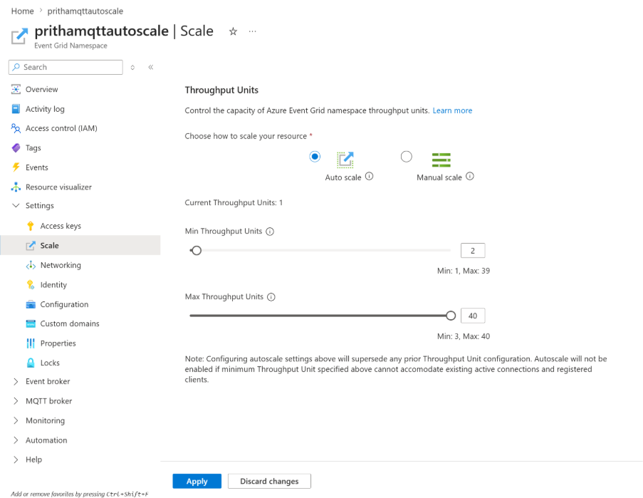This screenshot has width=643, height=498.
Task: Click the Min Throughput Units value box
Action: [x=473, y=251]
